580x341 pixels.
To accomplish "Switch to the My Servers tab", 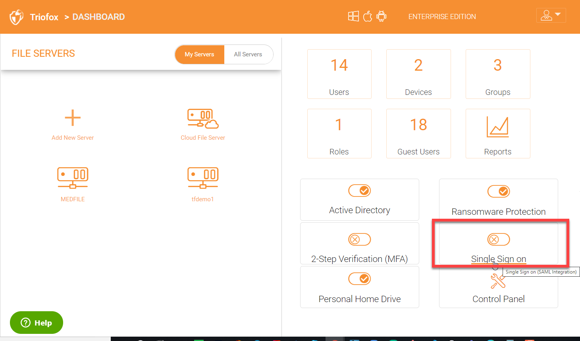I will pyautogui.click(x=199, y=54).
